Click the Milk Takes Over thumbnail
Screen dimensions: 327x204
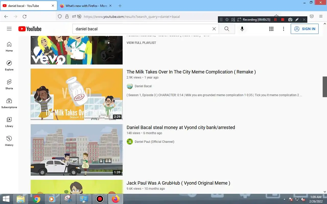77,94
